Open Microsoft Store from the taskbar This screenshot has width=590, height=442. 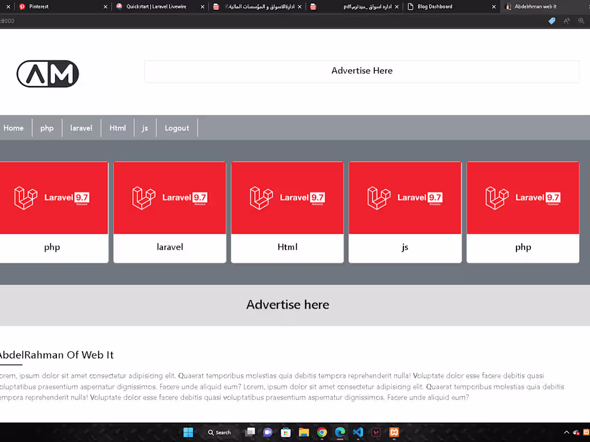tap(285, 432)
